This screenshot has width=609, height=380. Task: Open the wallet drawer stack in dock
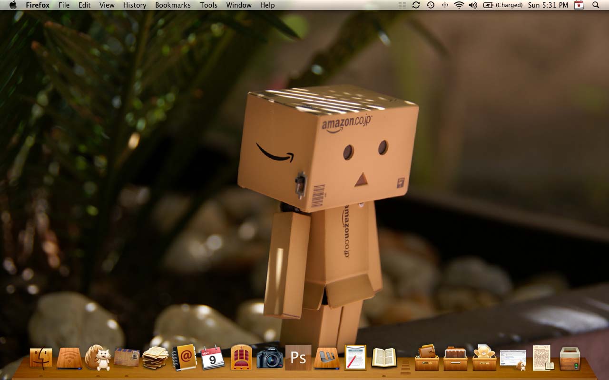[x=427, y=358]
